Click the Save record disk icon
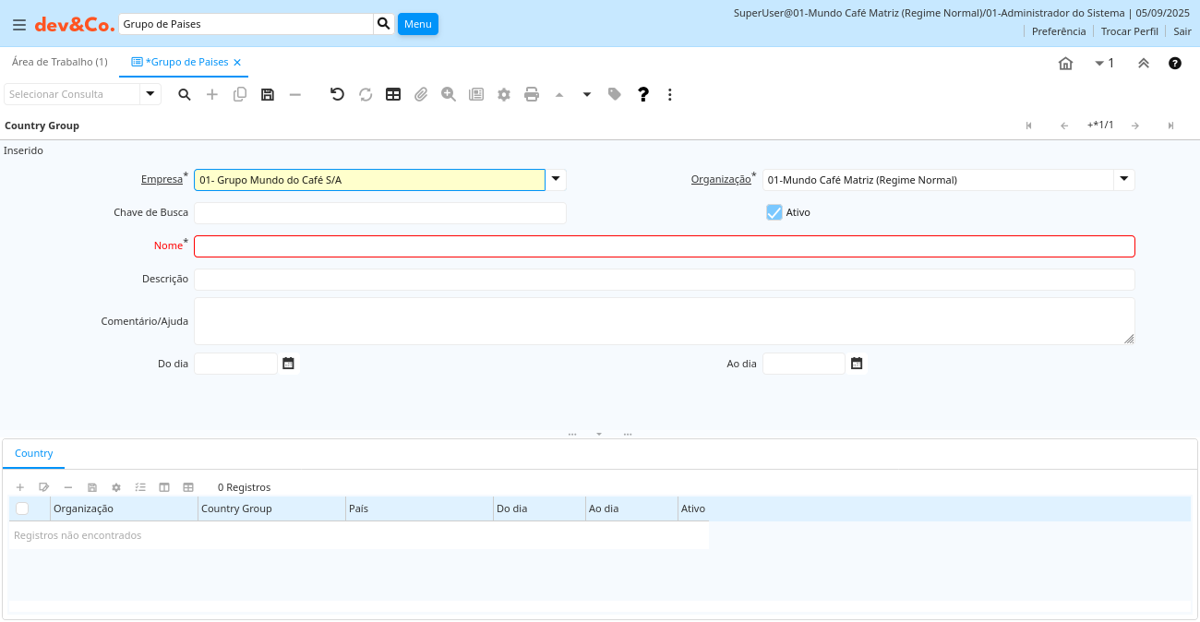 pyautogui.click(x=268, y=94)
